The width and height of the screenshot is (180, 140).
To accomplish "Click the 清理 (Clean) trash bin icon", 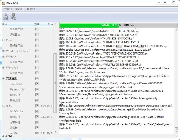I will (x=13, y=15).
